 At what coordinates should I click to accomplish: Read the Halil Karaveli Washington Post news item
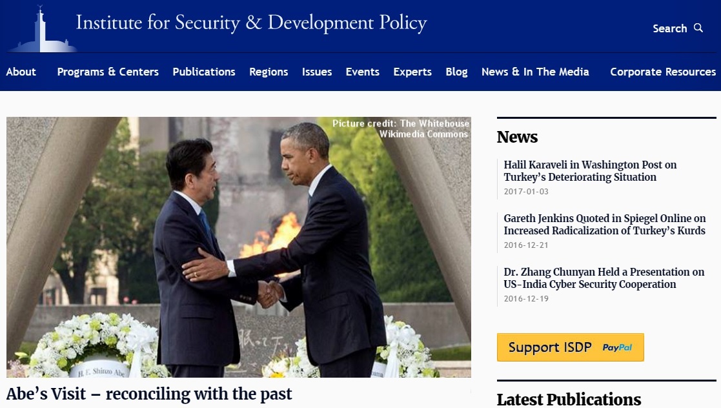pyautogui.click(x=590, y=170)
